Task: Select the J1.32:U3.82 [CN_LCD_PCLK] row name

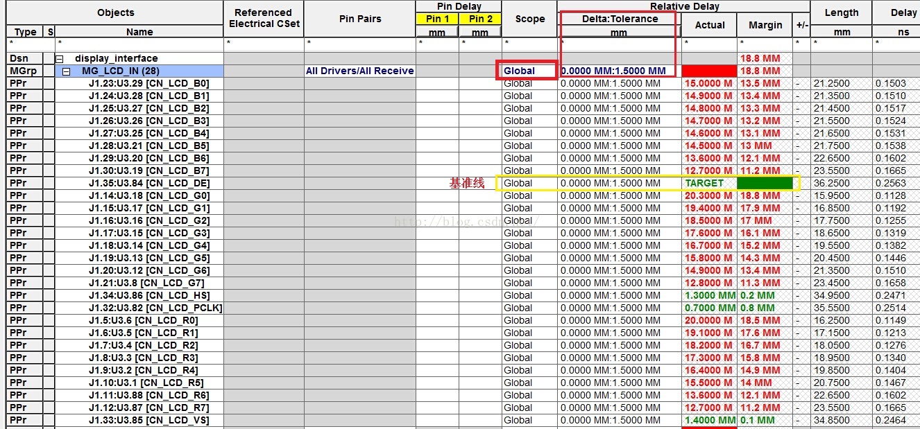Action: click(155, 308)
